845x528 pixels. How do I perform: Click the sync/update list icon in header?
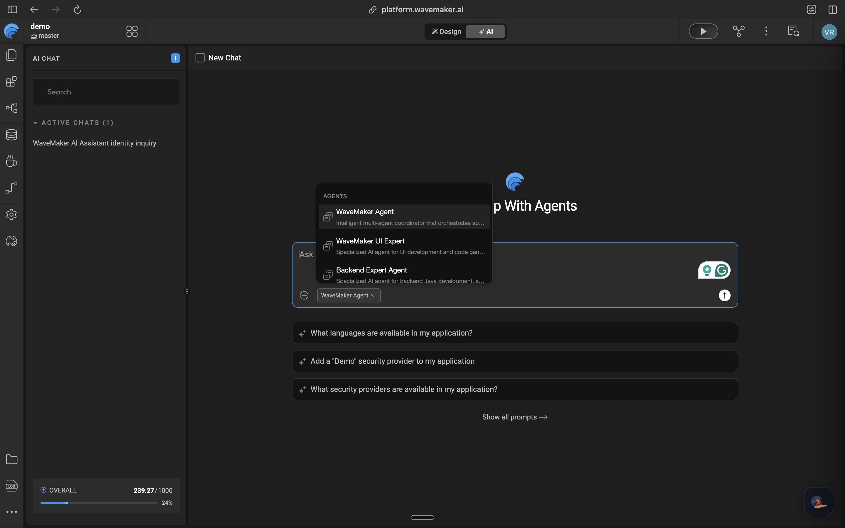point(793,31)
